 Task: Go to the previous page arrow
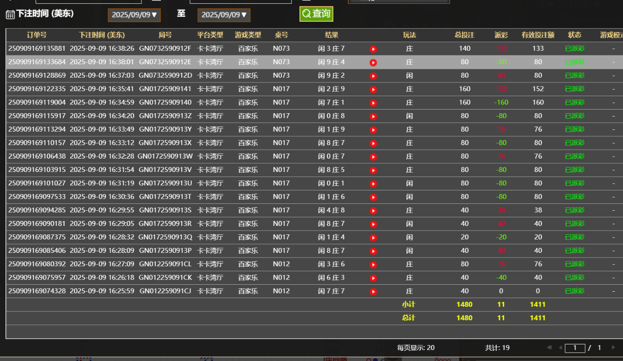560,348
